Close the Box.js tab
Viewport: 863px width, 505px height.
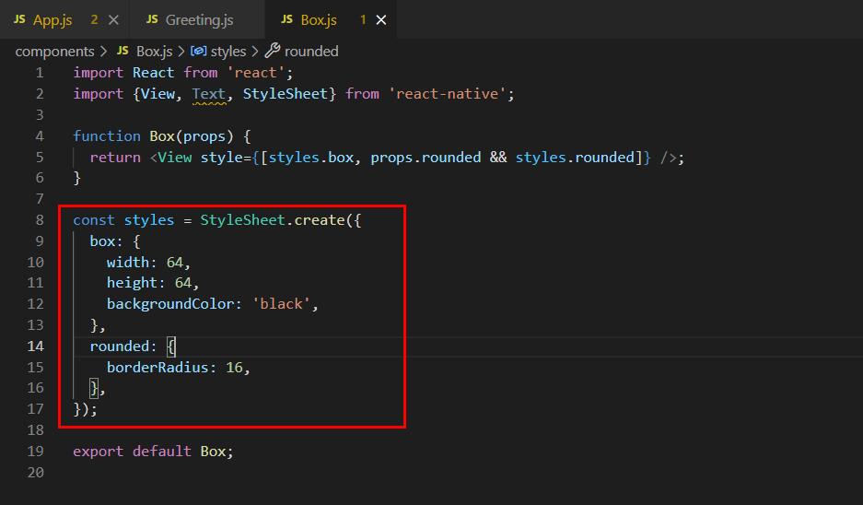[381, 20]
